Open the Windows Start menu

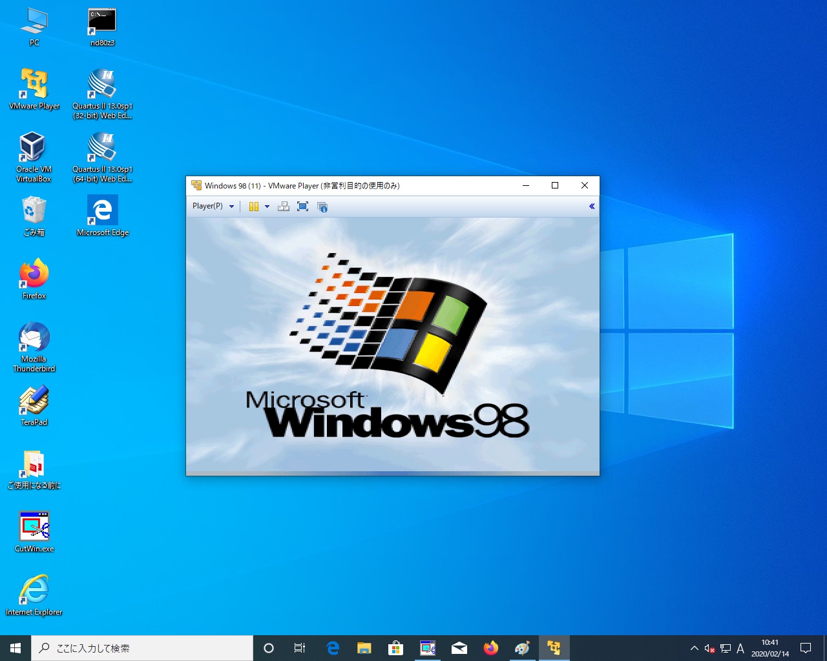pyautogui.click(x=16, y=648)
